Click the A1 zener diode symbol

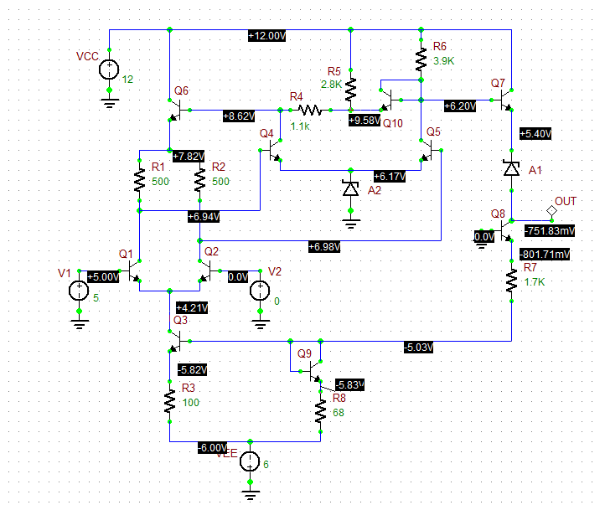coord(511,169)
